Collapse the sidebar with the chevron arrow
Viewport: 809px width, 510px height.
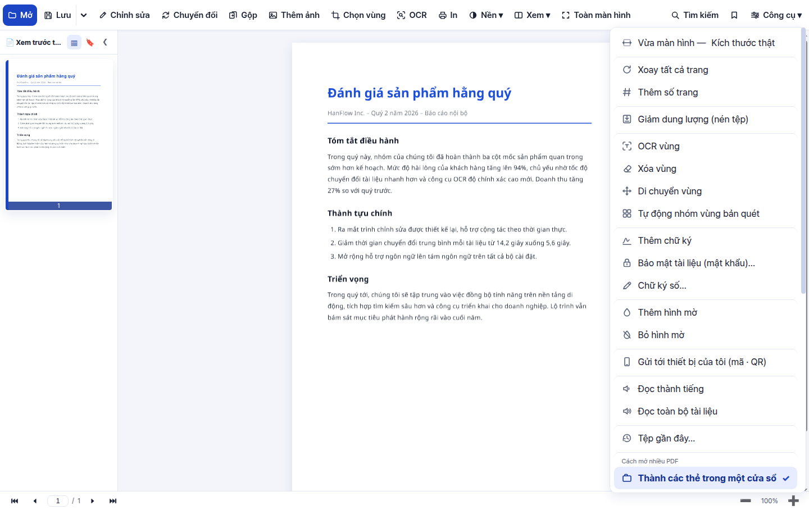[105, 42]
